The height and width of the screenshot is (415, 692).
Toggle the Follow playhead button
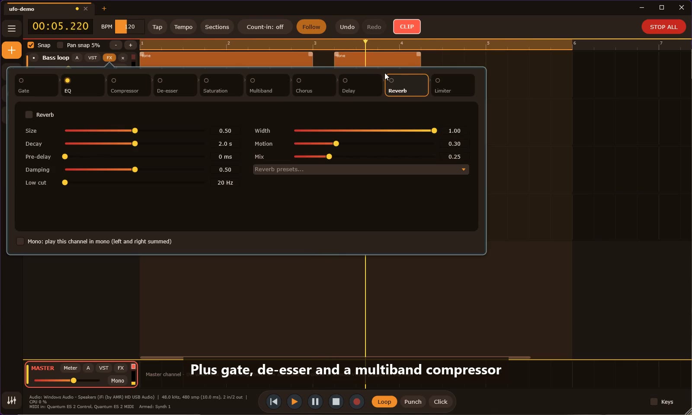coord(311,27)
